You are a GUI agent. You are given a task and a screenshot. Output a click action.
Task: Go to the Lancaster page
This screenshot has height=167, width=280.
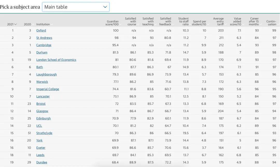click(43, 96)
